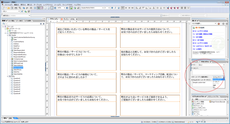Collapse the Header node in hierarchy

click(x=8, y=35)
